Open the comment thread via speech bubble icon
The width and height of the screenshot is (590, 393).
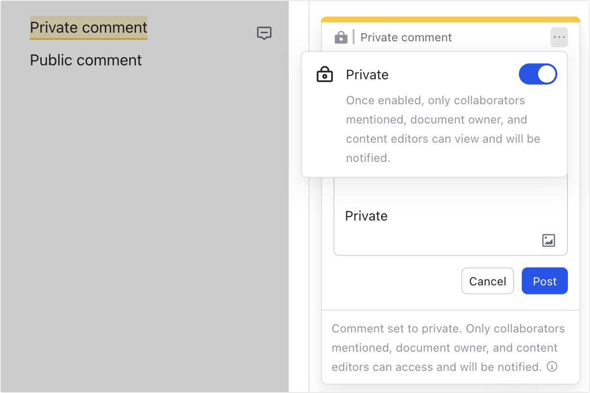tap(264, 33)
